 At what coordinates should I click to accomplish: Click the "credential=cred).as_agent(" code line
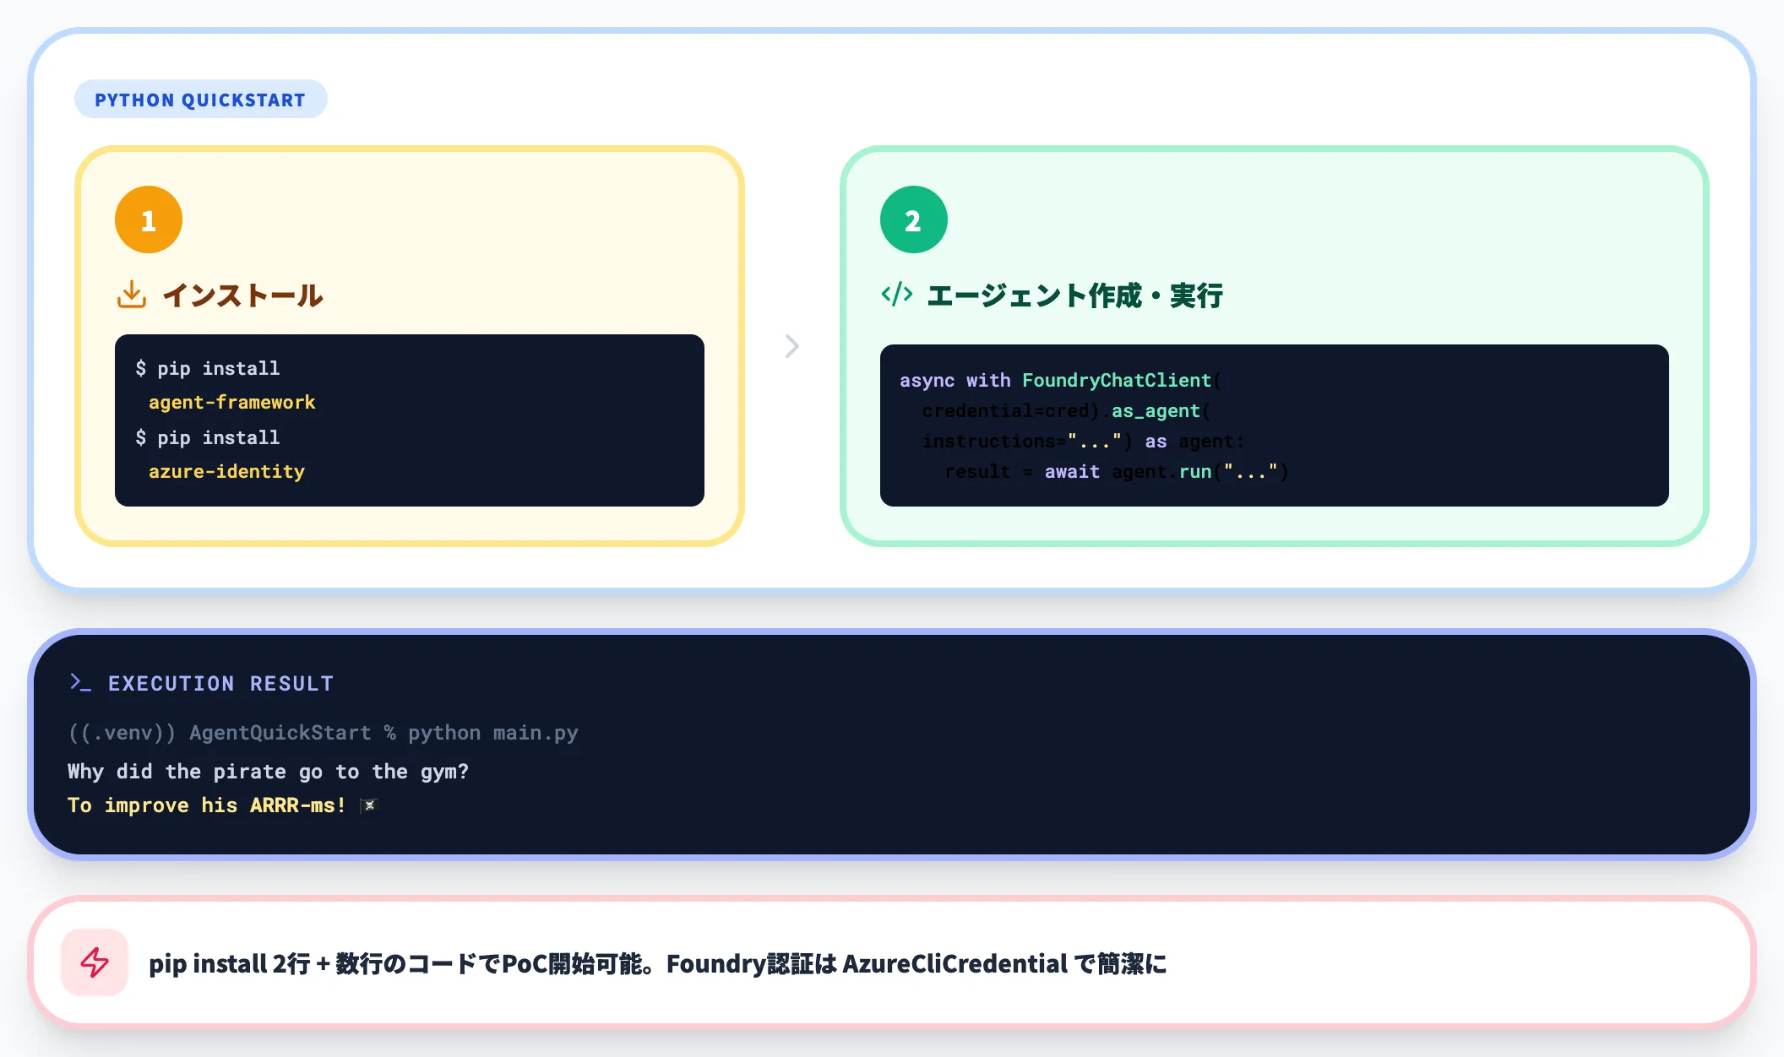(1066, 411)
